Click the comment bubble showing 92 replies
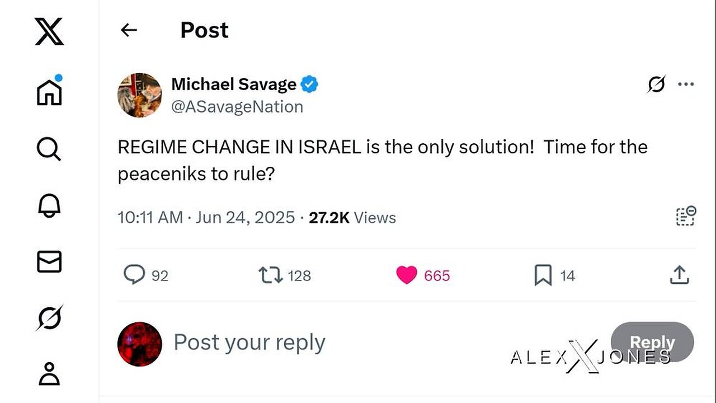Image resolution: width=716 pixels, height=403 pixels. [134, 275]
